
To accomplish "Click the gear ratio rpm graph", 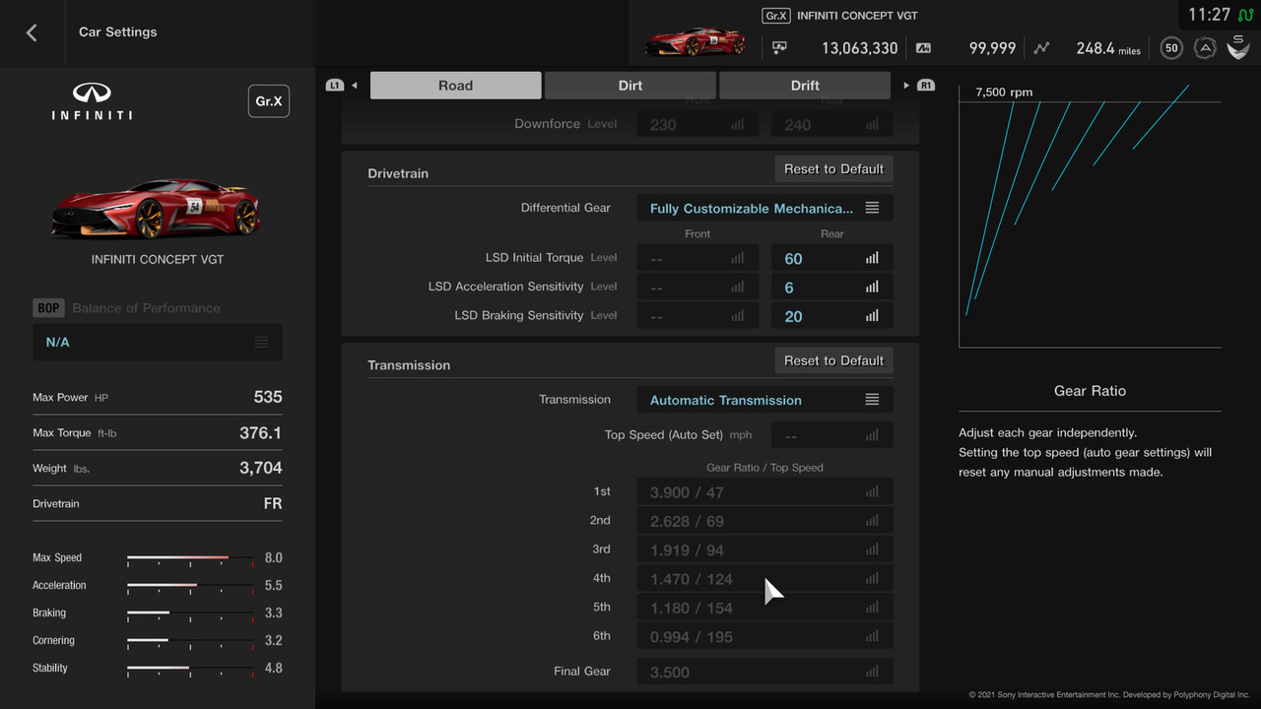I will tap(1090, 216).
